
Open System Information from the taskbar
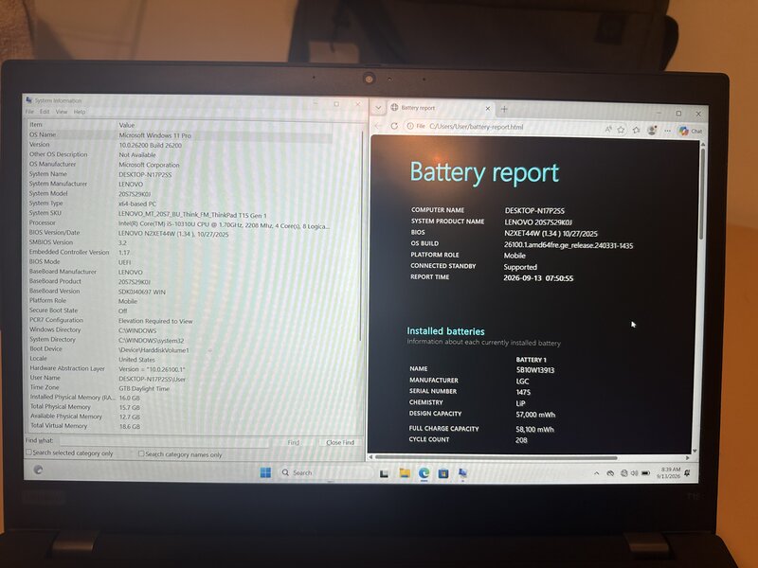[462, 473]
